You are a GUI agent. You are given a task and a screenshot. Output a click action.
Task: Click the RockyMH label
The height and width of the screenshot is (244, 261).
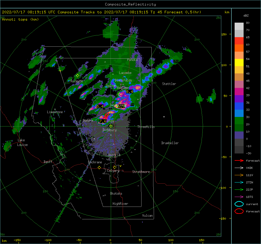point(77,81)
